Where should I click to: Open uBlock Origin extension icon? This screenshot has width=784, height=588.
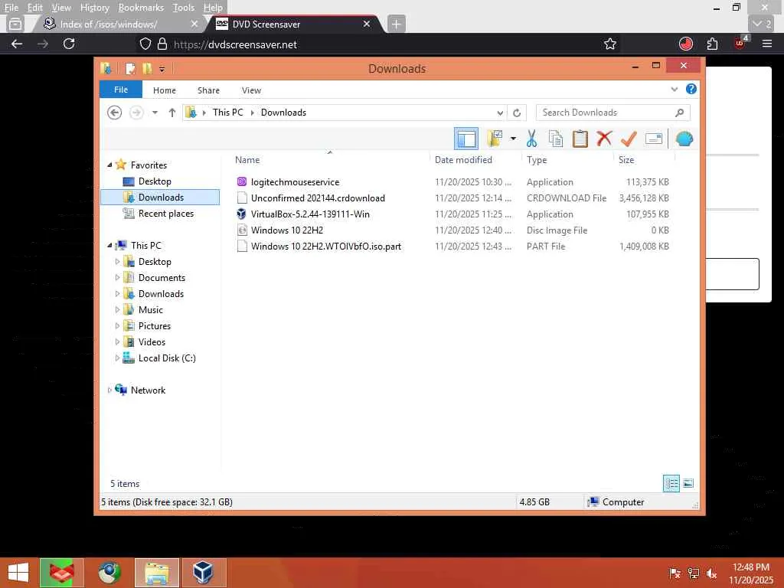(x=740, y=43)
